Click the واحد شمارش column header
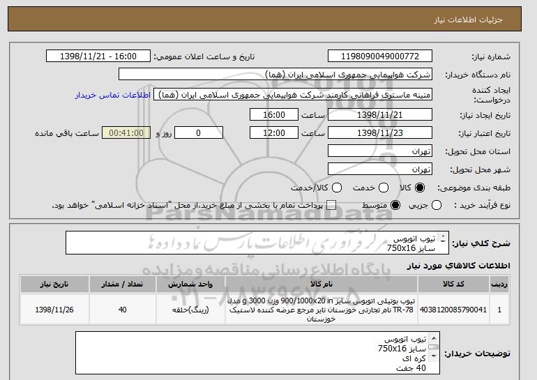 (190, 284)
